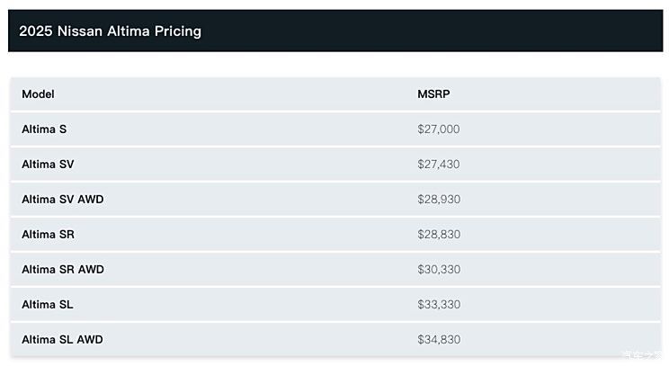Click the 2025 Nissan Altima Pricing title
The image size is (669, 366).
(110, 31)
